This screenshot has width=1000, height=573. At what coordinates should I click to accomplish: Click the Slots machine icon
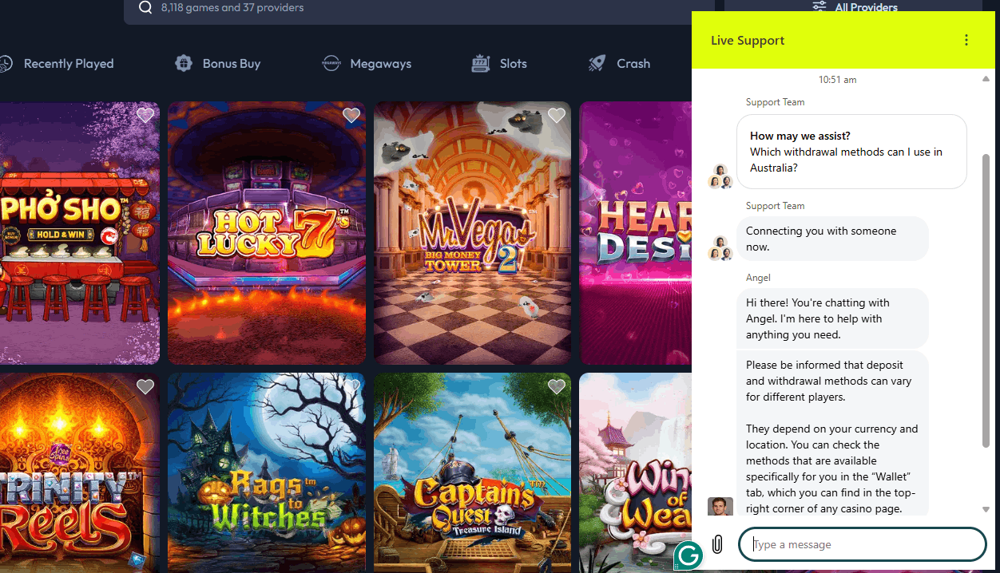point(480,64)
